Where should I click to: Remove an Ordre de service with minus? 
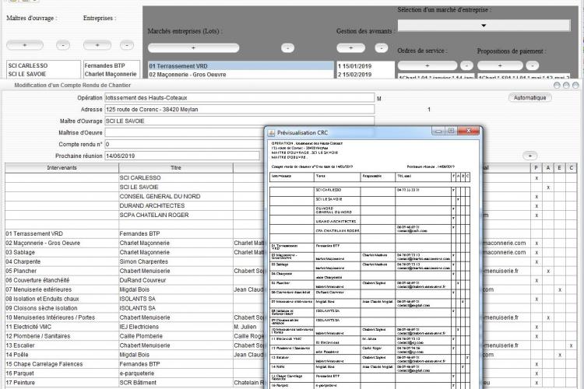[466, 65]
